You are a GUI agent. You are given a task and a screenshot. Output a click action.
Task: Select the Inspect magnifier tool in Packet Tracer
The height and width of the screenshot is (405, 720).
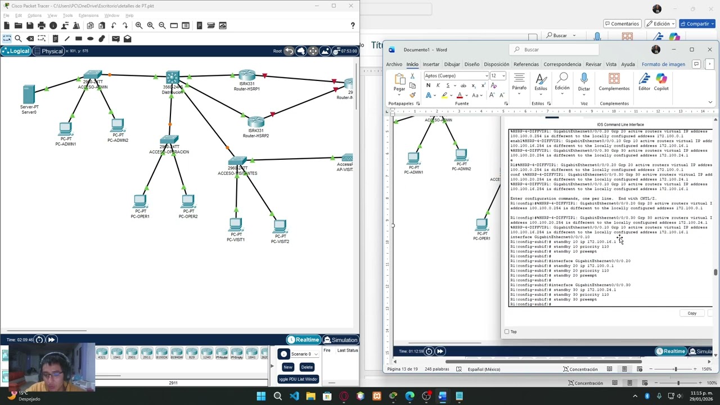coord(19,38)
